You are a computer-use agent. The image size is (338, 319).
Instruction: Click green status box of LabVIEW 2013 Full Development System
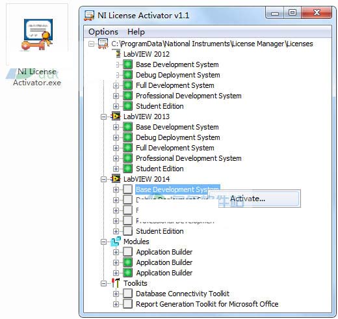(127, 148)
